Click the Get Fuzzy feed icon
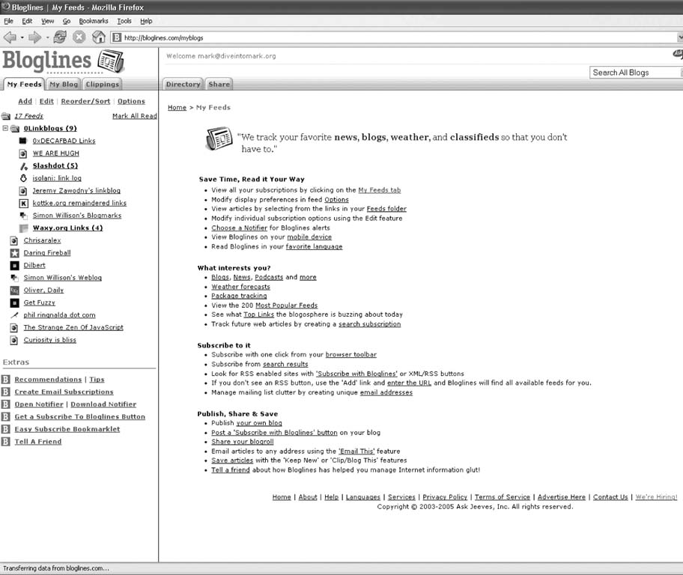 (x=14, y=302)
